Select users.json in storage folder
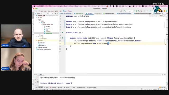Viewport: 169px width, 95px height. [x=44, y=39]
